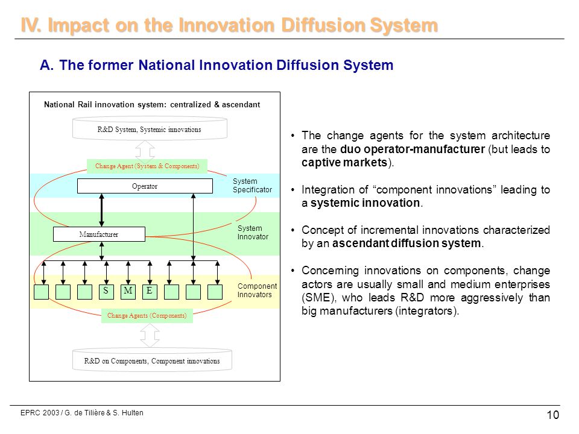Select the square box labeled S
Image resolution: width=579 pixels, height=434 pixels.
106,292
